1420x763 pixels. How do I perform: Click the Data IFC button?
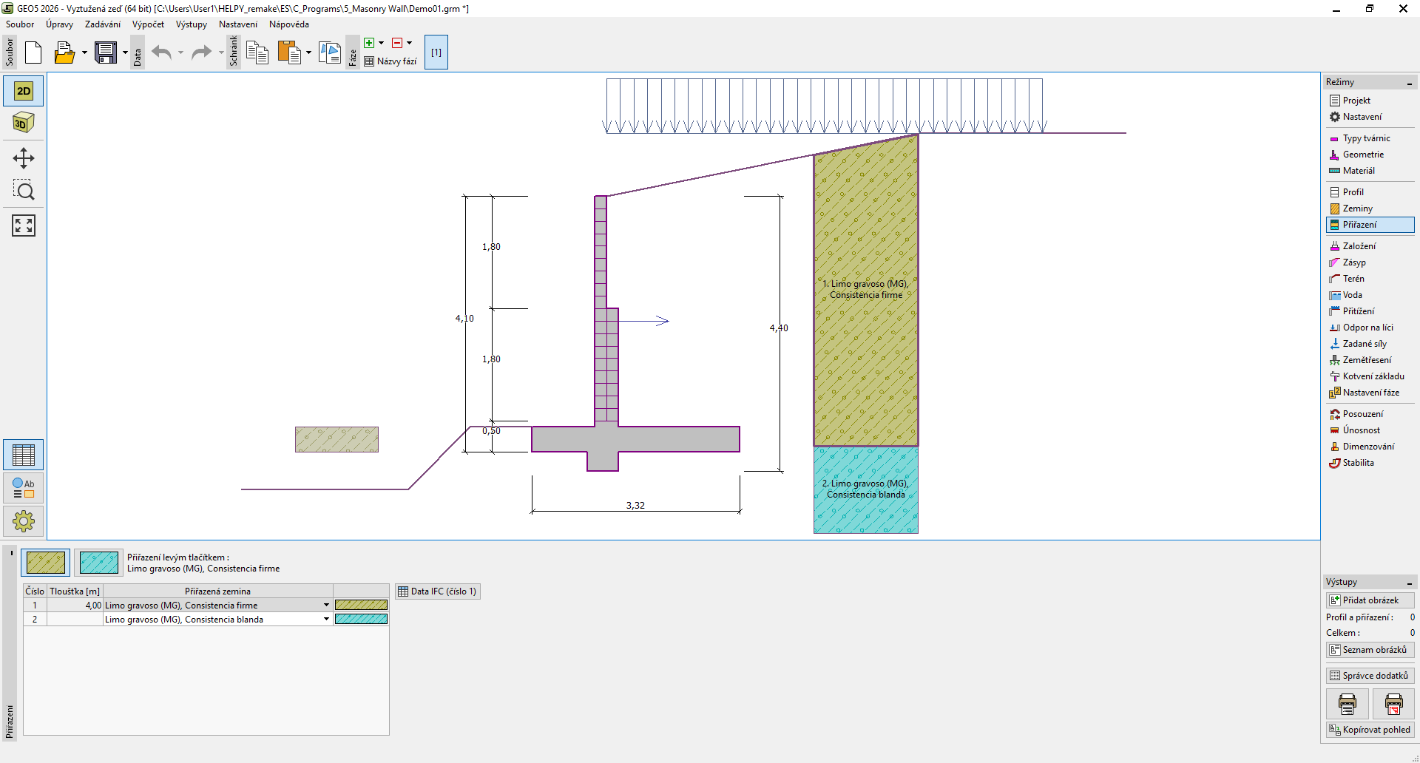[x=438, y=591]
